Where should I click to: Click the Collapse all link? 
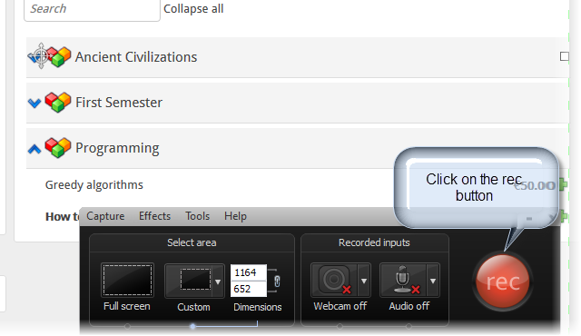pos(193,8)
